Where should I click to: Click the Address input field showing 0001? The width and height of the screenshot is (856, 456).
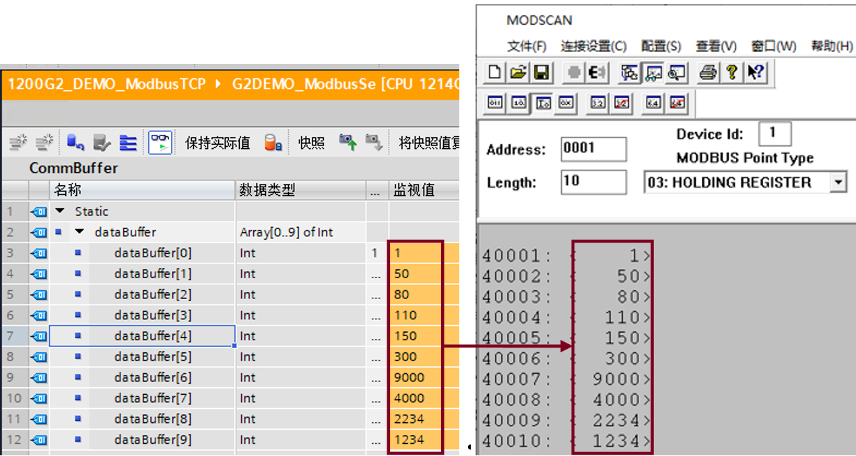[593, 149]
